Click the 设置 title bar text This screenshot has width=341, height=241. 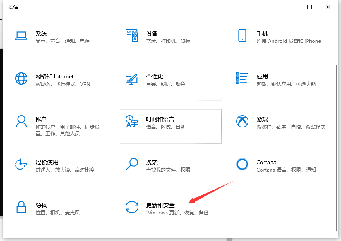[14, 7]
